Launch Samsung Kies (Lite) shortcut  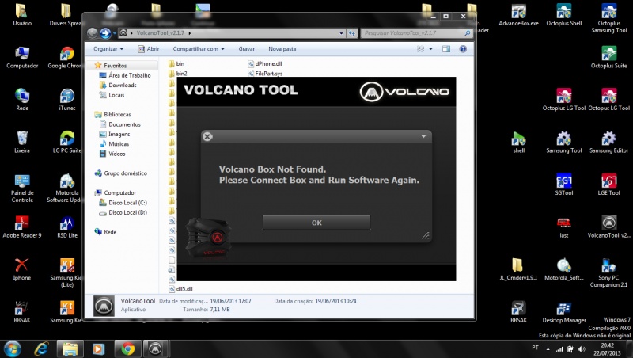coord(67,273)
